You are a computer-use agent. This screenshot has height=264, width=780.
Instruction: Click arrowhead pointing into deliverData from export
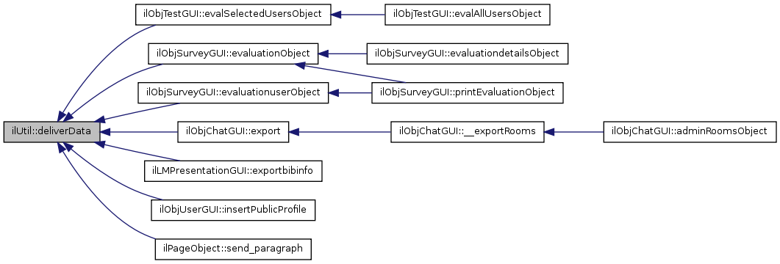(x=105, y=132)
